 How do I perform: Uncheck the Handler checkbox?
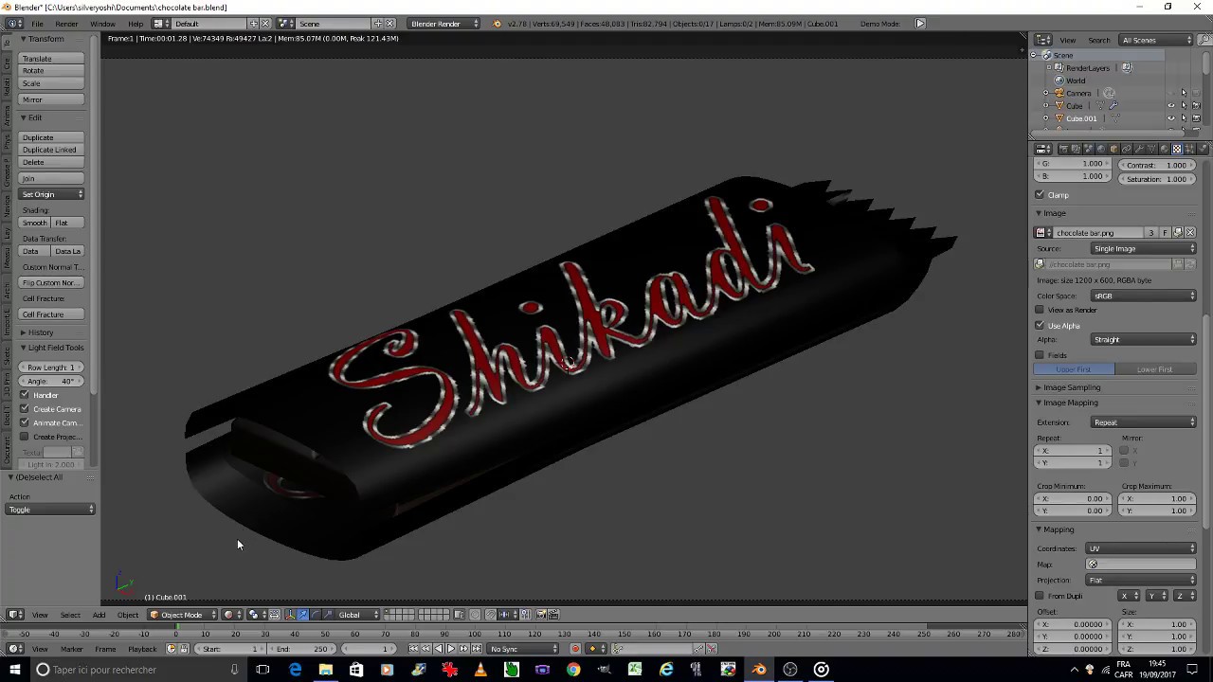[25, 395]
